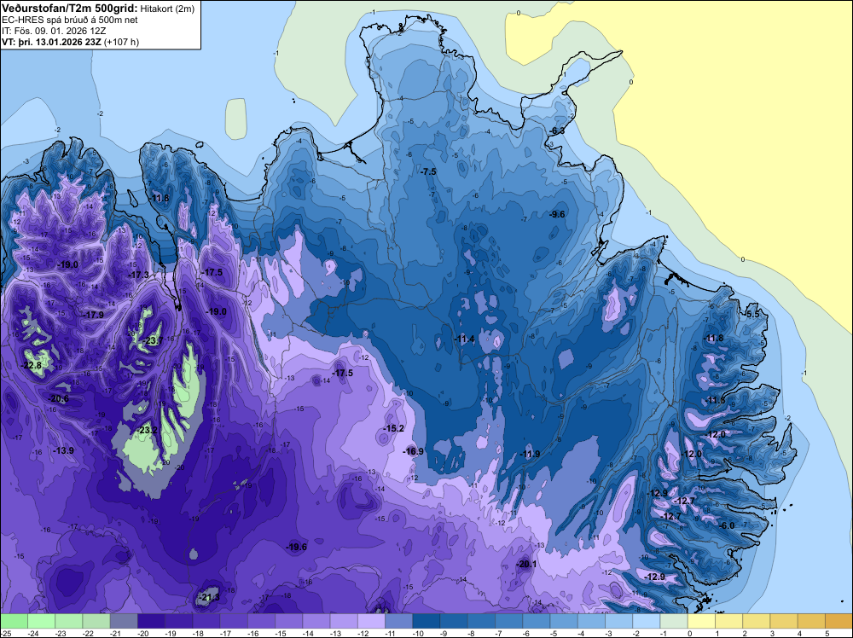
Task: Click the '-20.6' temperature value on the map
Action: pyautogui.click(x=58, y=398)
